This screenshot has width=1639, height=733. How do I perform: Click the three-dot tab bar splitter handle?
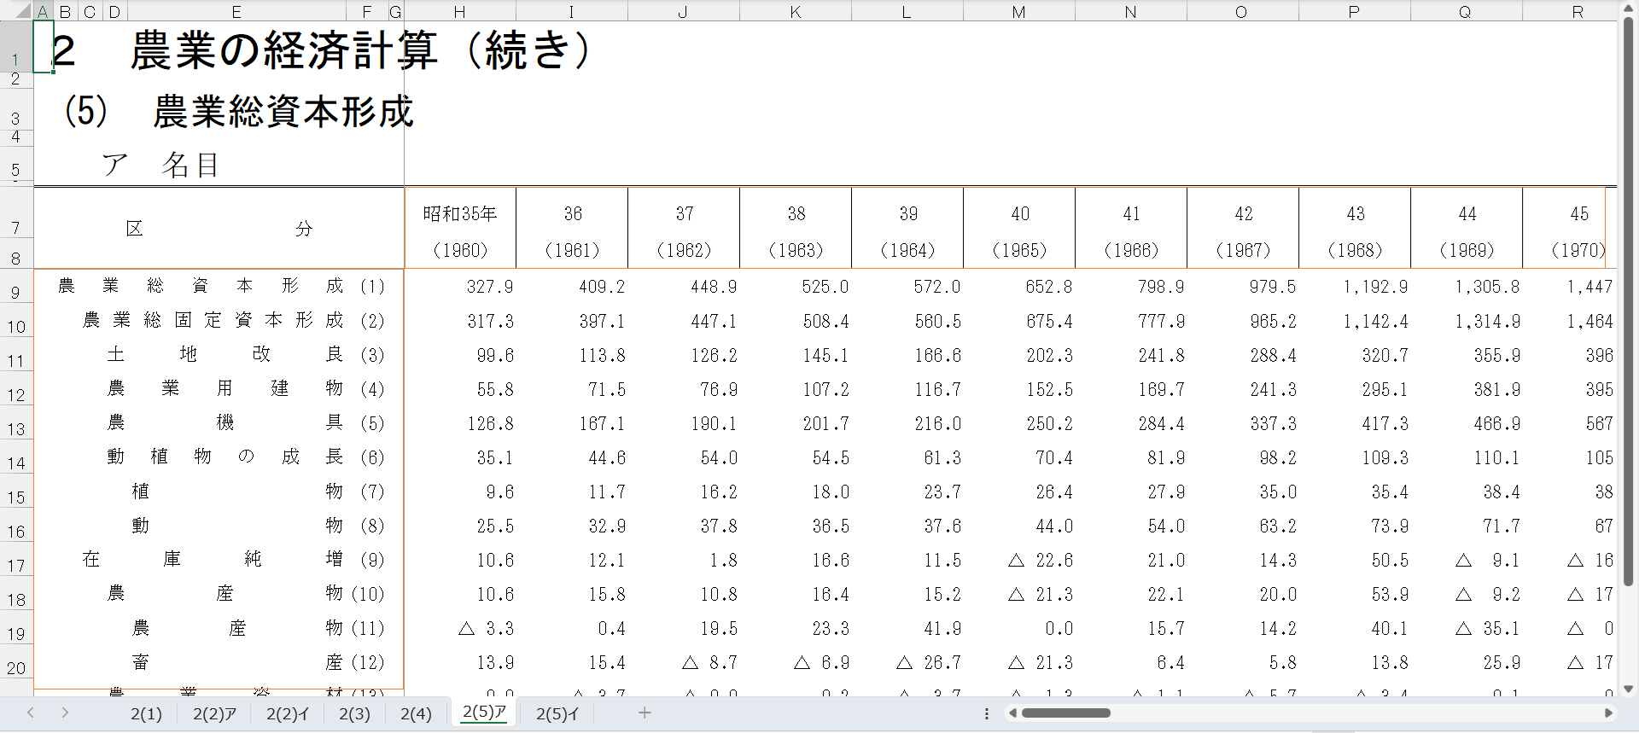987,713
